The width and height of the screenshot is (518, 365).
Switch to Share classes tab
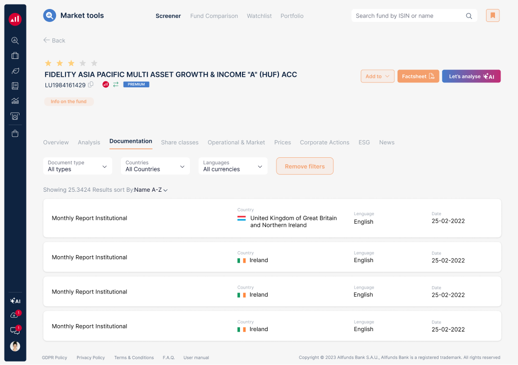[179, 142]
